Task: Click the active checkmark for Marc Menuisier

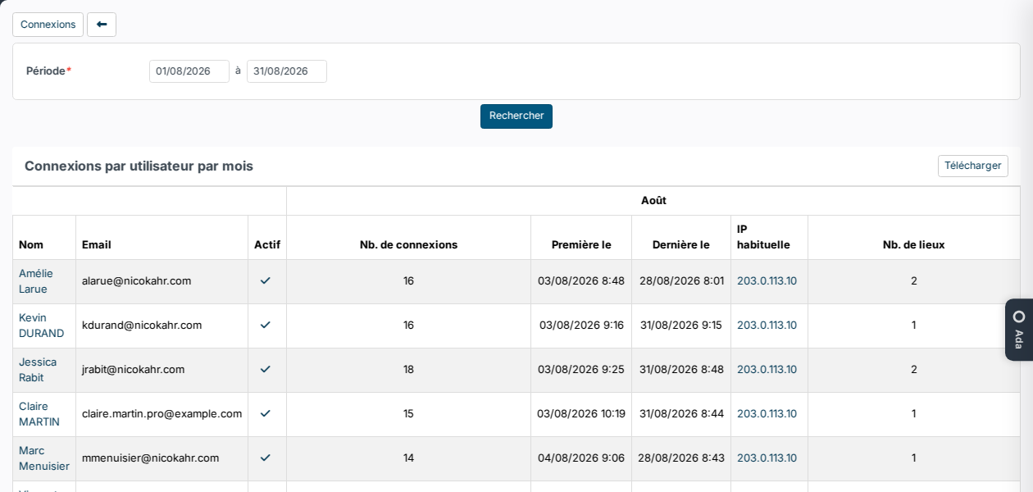Action: point(266,458)
